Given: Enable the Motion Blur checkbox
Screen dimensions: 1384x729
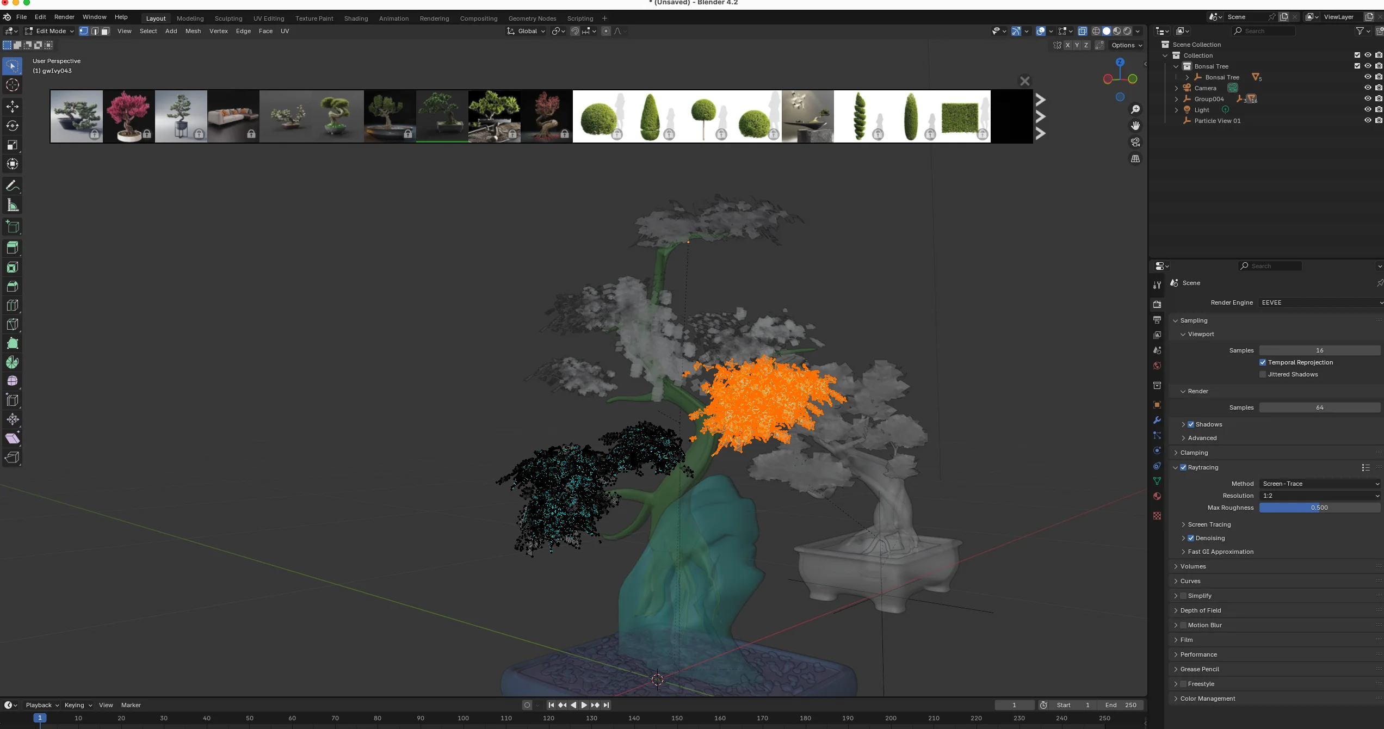Looking at the screenshot, I should tap(1183, 625).
